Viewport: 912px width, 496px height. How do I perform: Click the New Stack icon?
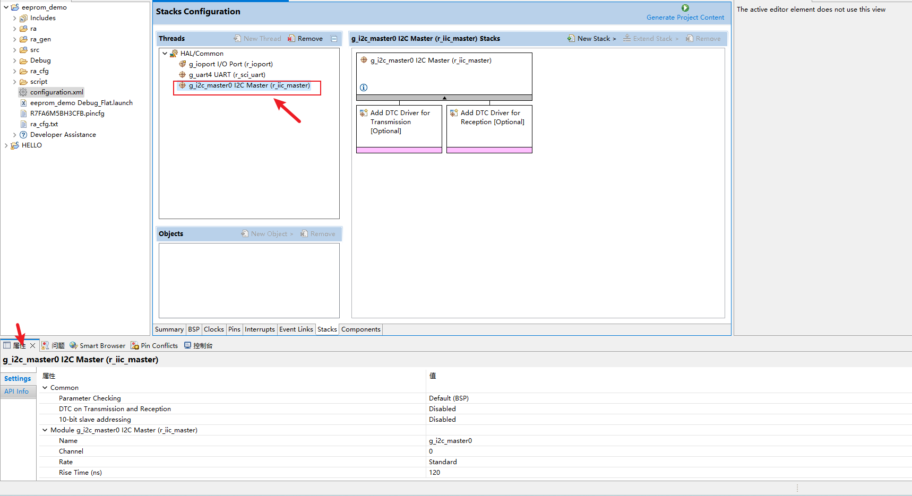[571, 39]
